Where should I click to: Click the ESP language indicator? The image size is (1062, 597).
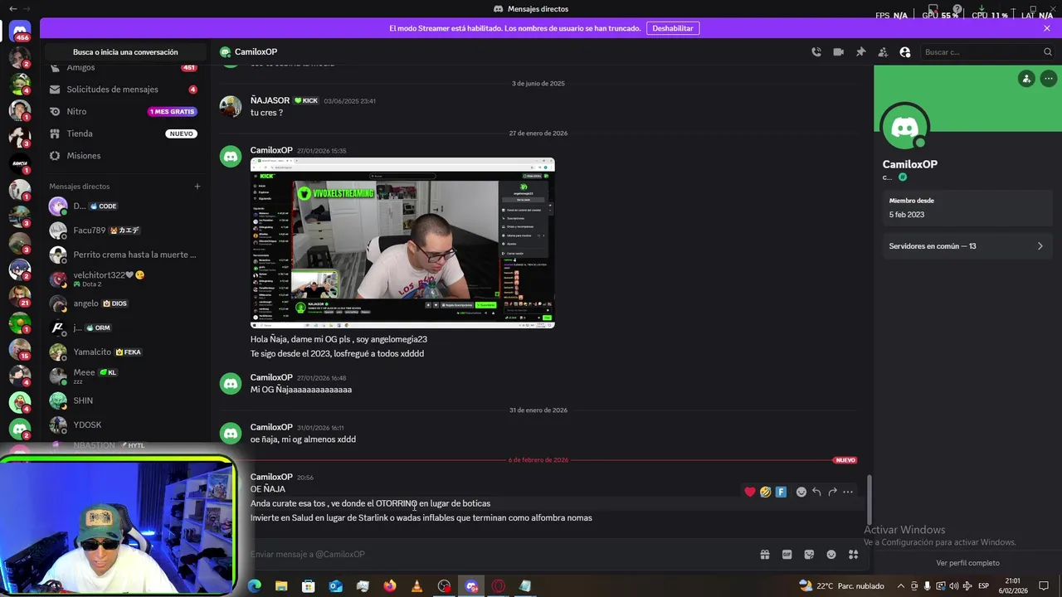(x=983, y=586)
